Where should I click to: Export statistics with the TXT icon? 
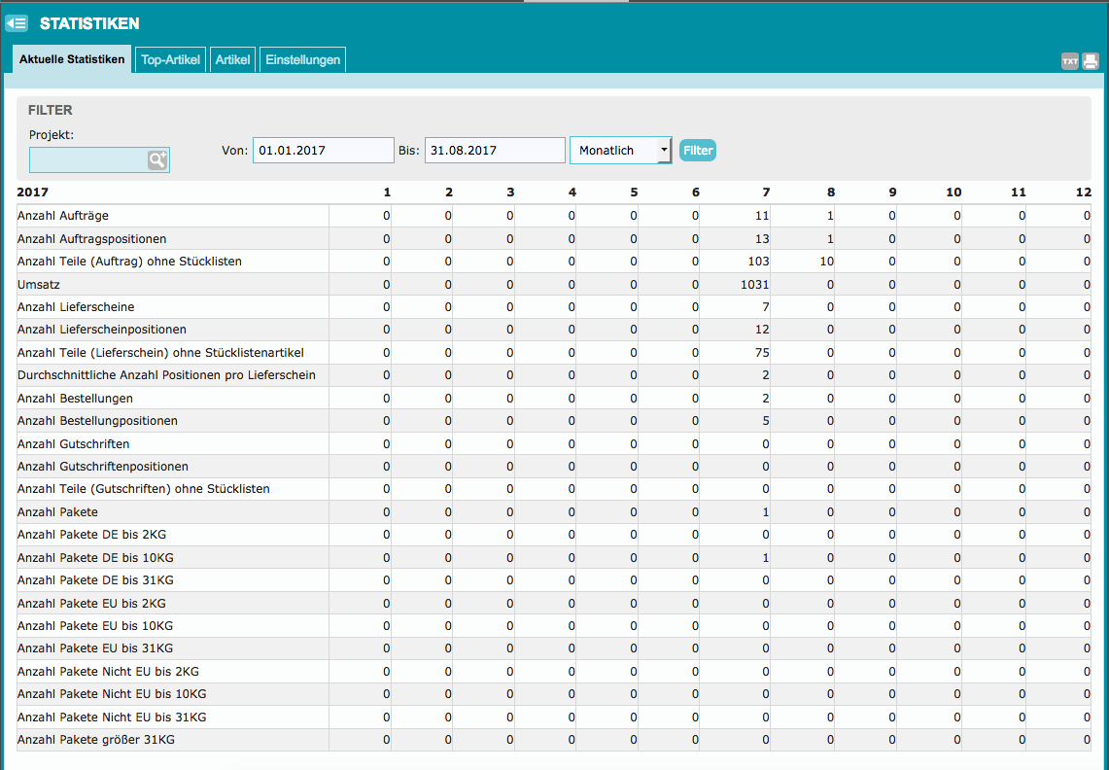(x=1070, y=61)
